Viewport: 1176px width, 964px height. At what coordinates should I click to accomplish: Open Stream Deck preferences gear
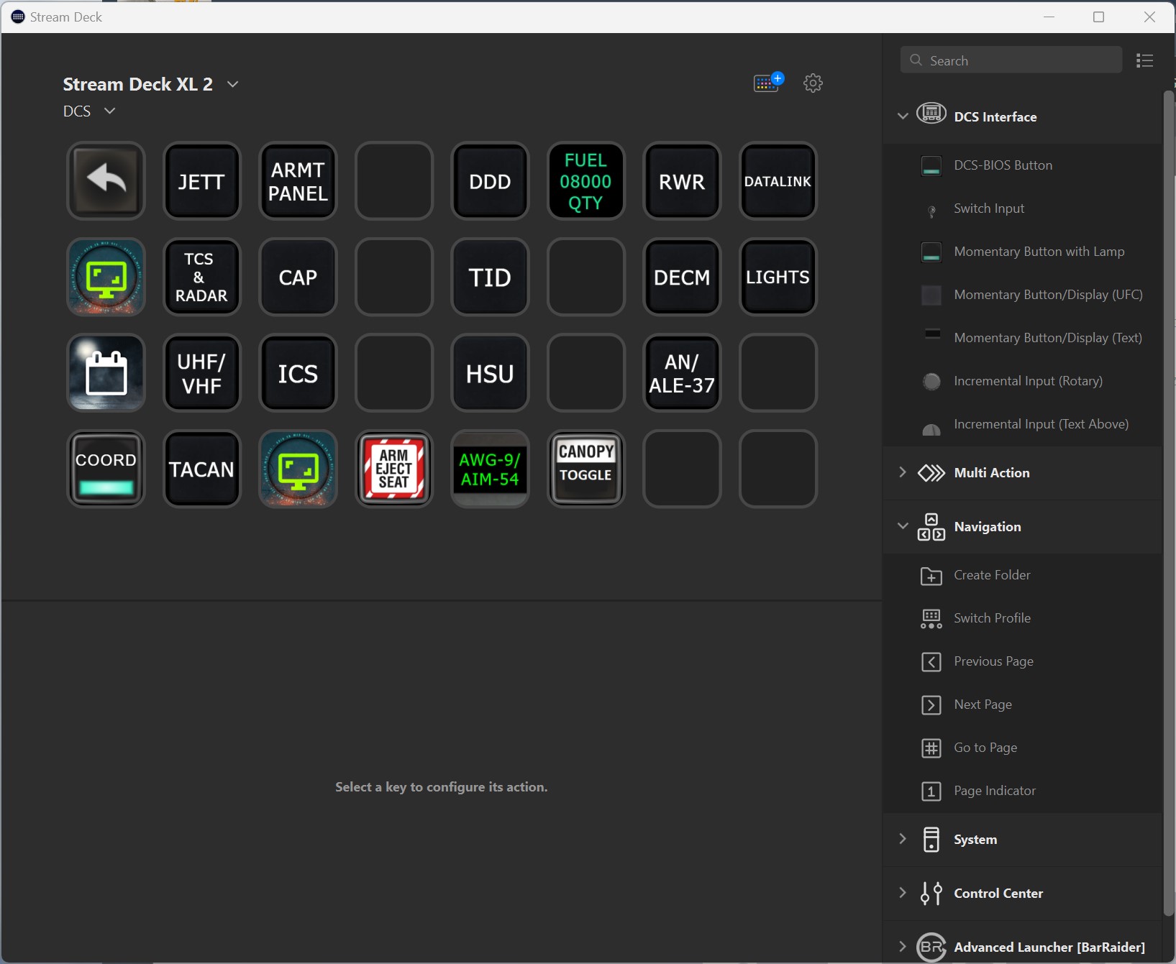813,83
